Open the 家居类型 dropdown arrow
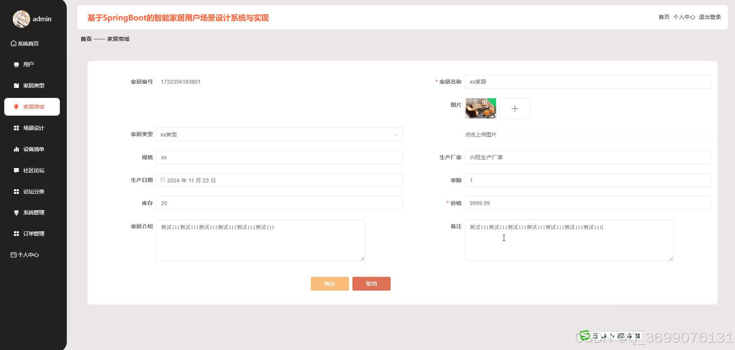The image size is (735, 350). click(x=396, y=135)
